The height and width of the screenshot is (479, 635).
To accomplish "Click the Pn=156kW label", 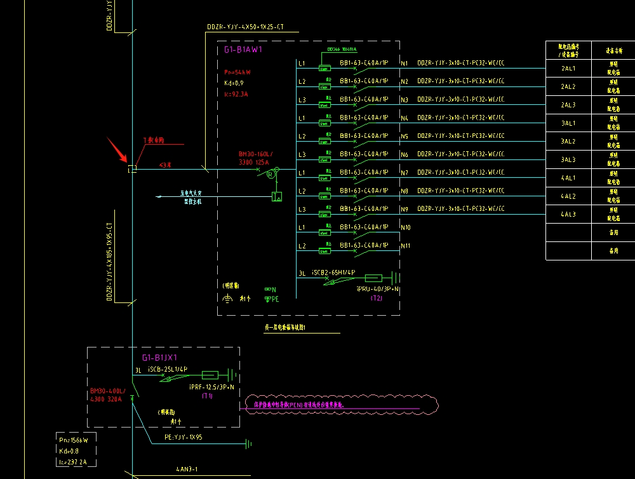I will (73, 440).
